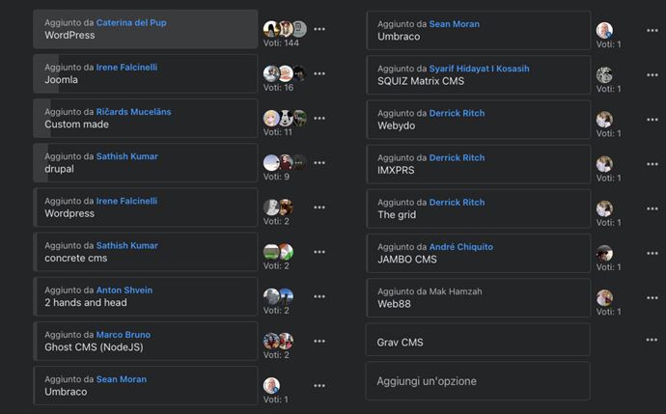Open Marco Bruno's profile link
The image size is (666, 414).
124,335
